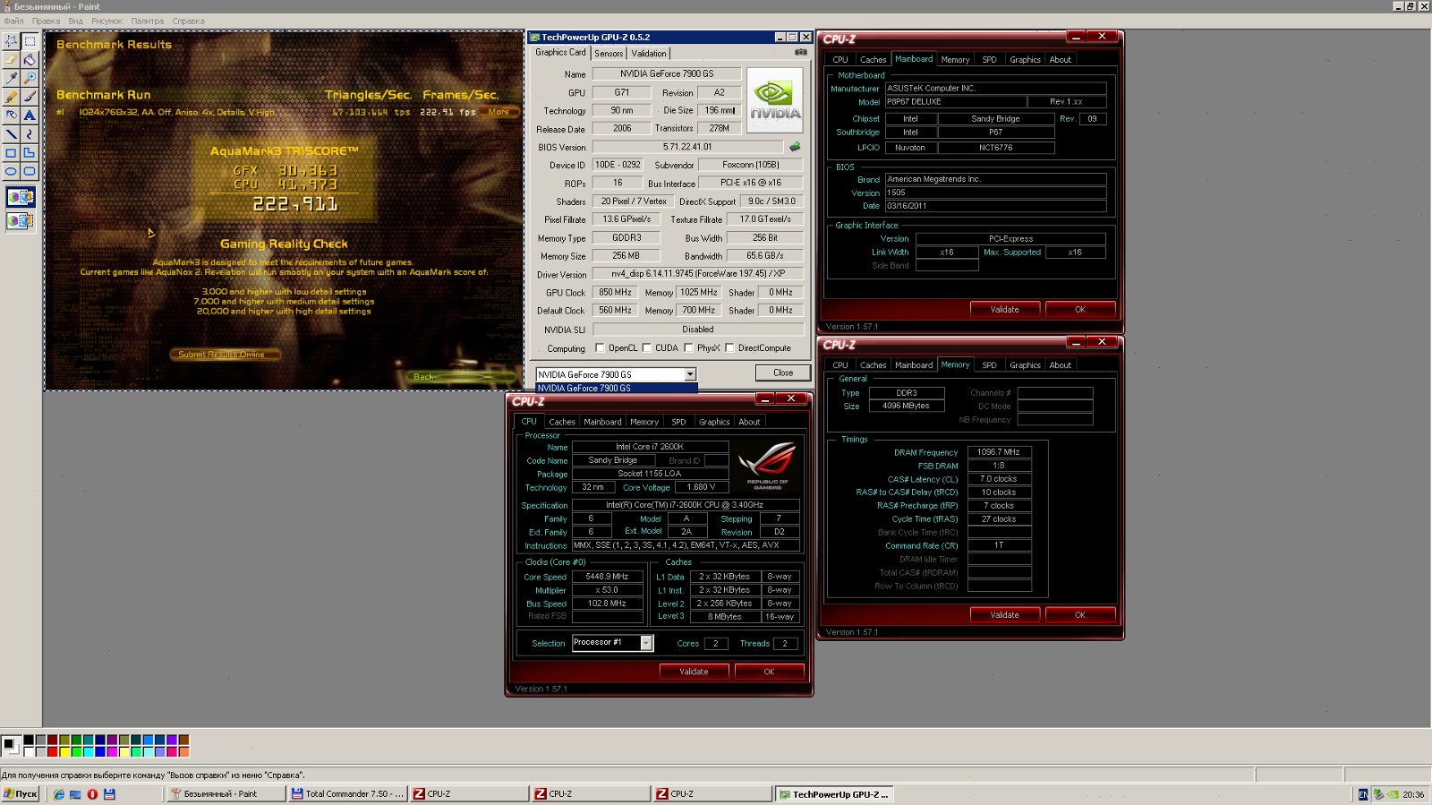Select the Brush tool in Paint
The height and width of the screenshot is (805, 1432).
coord(30,97)
